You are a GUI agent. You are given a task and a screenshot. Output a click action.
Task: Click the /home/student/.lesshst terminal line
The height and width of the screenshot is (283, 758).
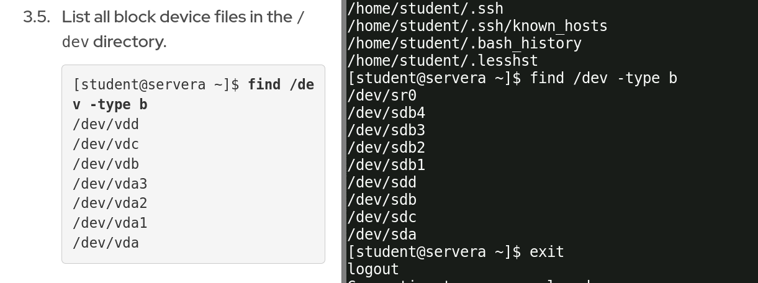tap(443, 61)
